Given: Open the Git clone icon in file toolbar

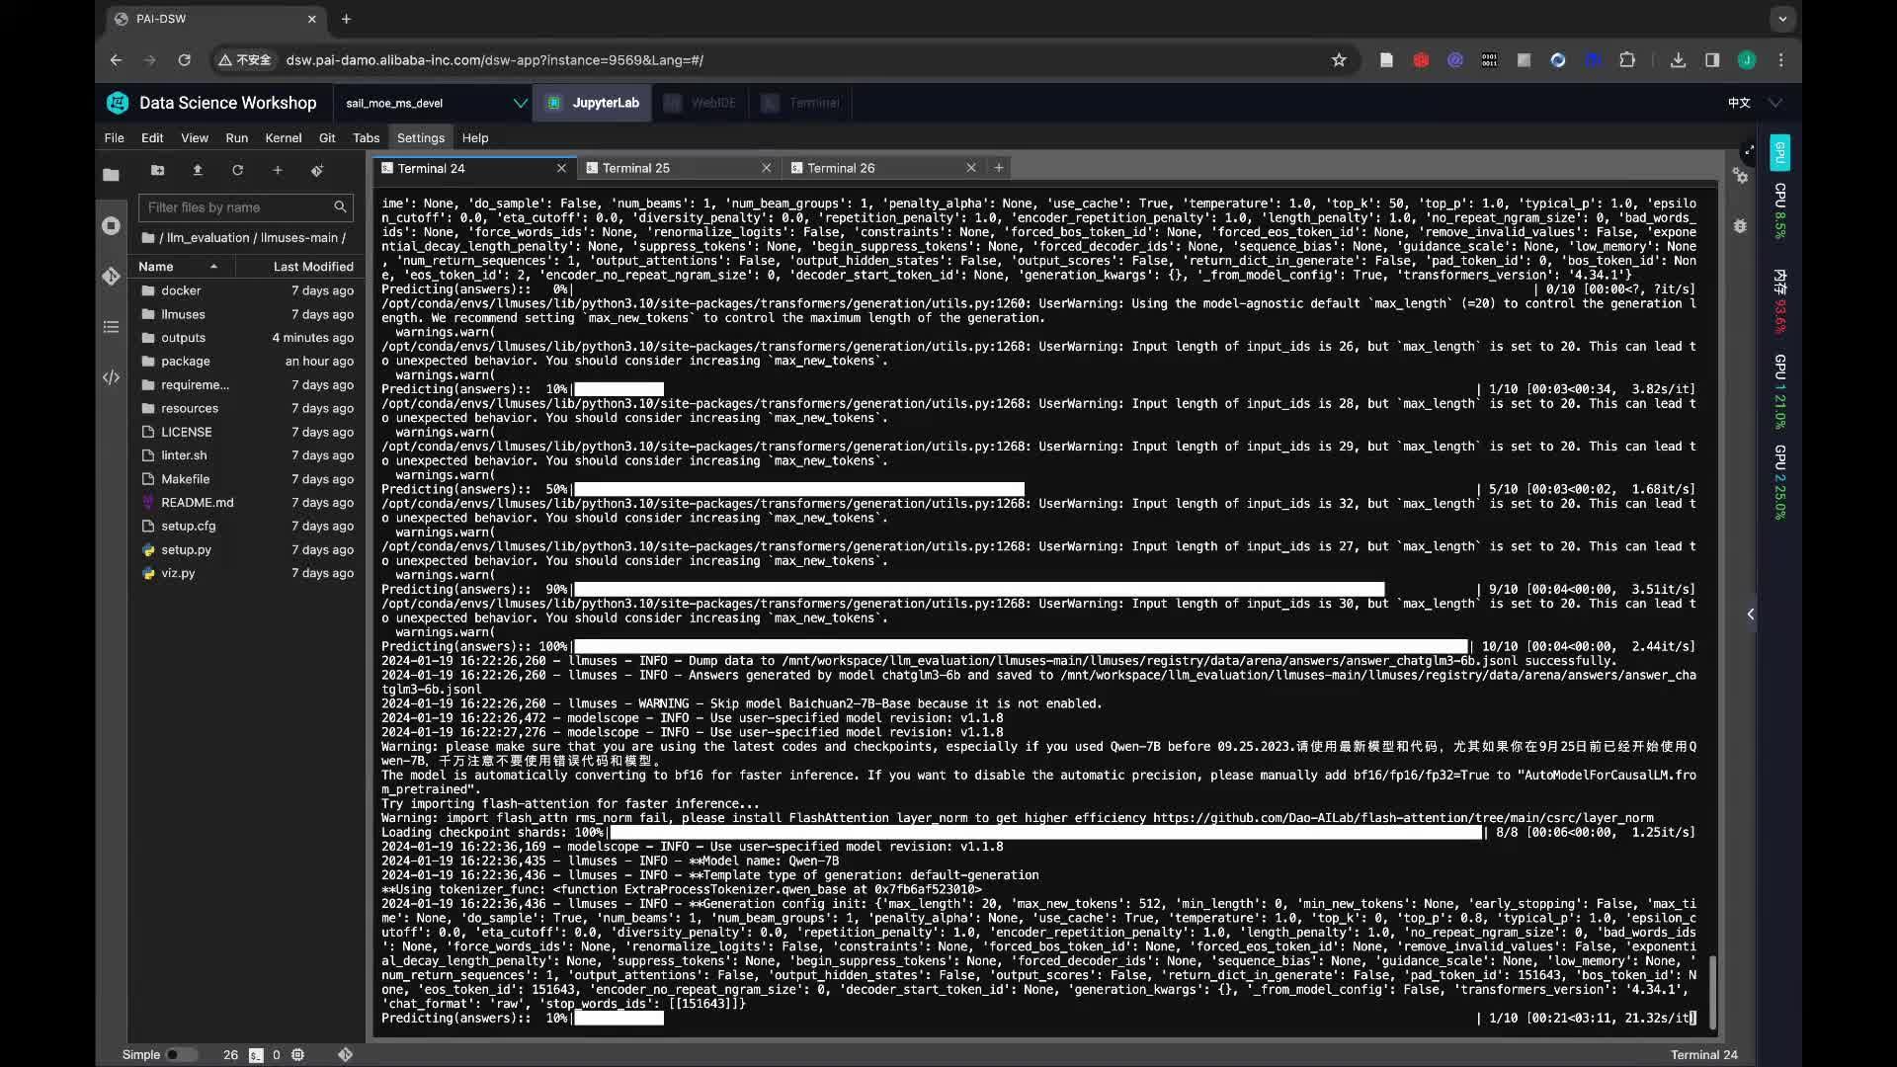Looking at the screenshot, I should tap(317, 170).
